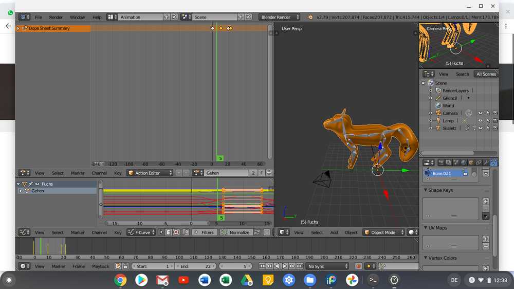The image size is (514, 289).
Task: Click the play animation forward button
Action: (284, 266)
